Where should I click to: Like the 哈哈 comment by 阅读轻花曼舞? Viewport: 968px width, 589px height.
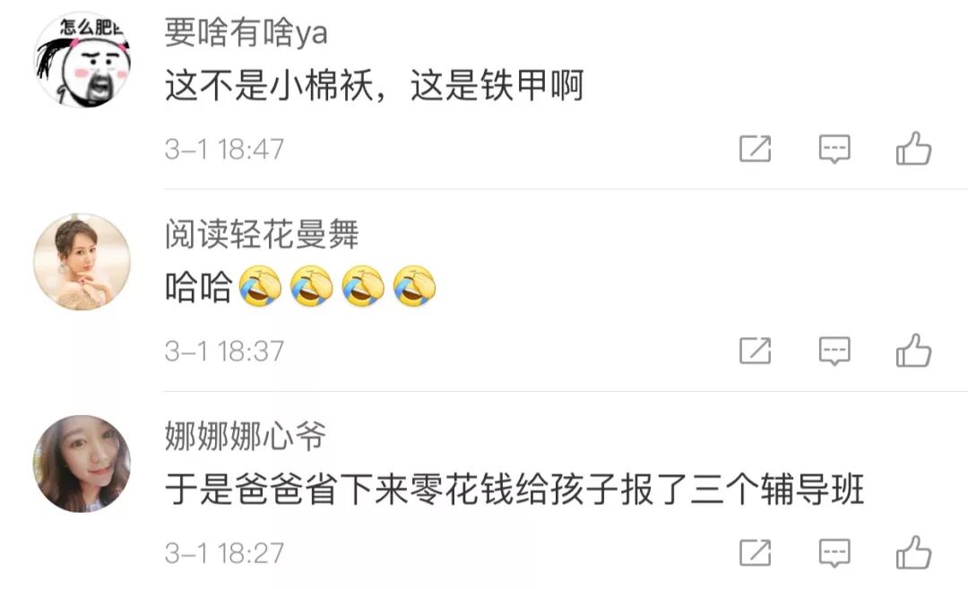pos(913,350)
